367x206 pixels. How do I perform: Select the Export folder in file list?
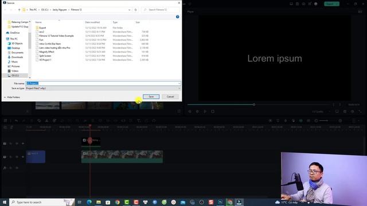pyautogui.click(x=42, y=28)
